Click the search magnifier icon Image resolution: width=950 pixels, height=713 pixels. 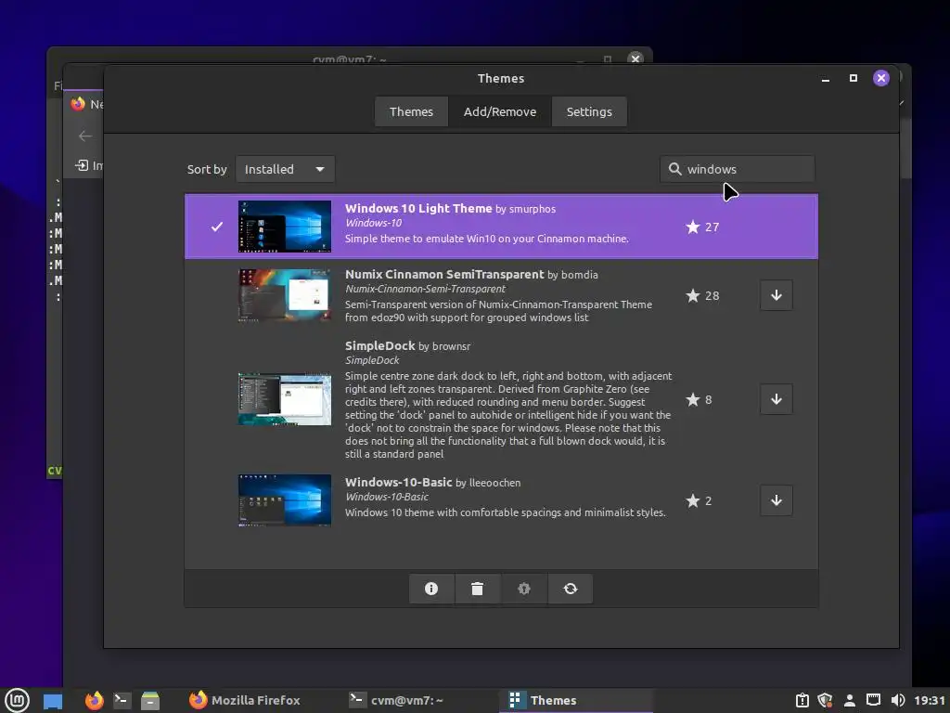[674, 169]
